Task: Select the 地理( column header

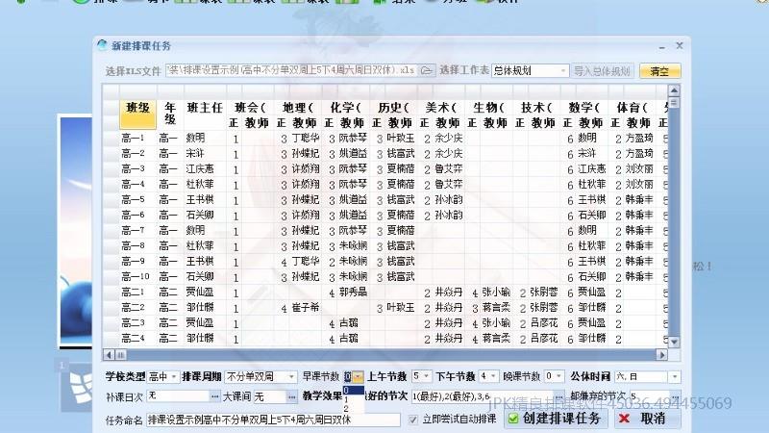Action: [298, 108]
